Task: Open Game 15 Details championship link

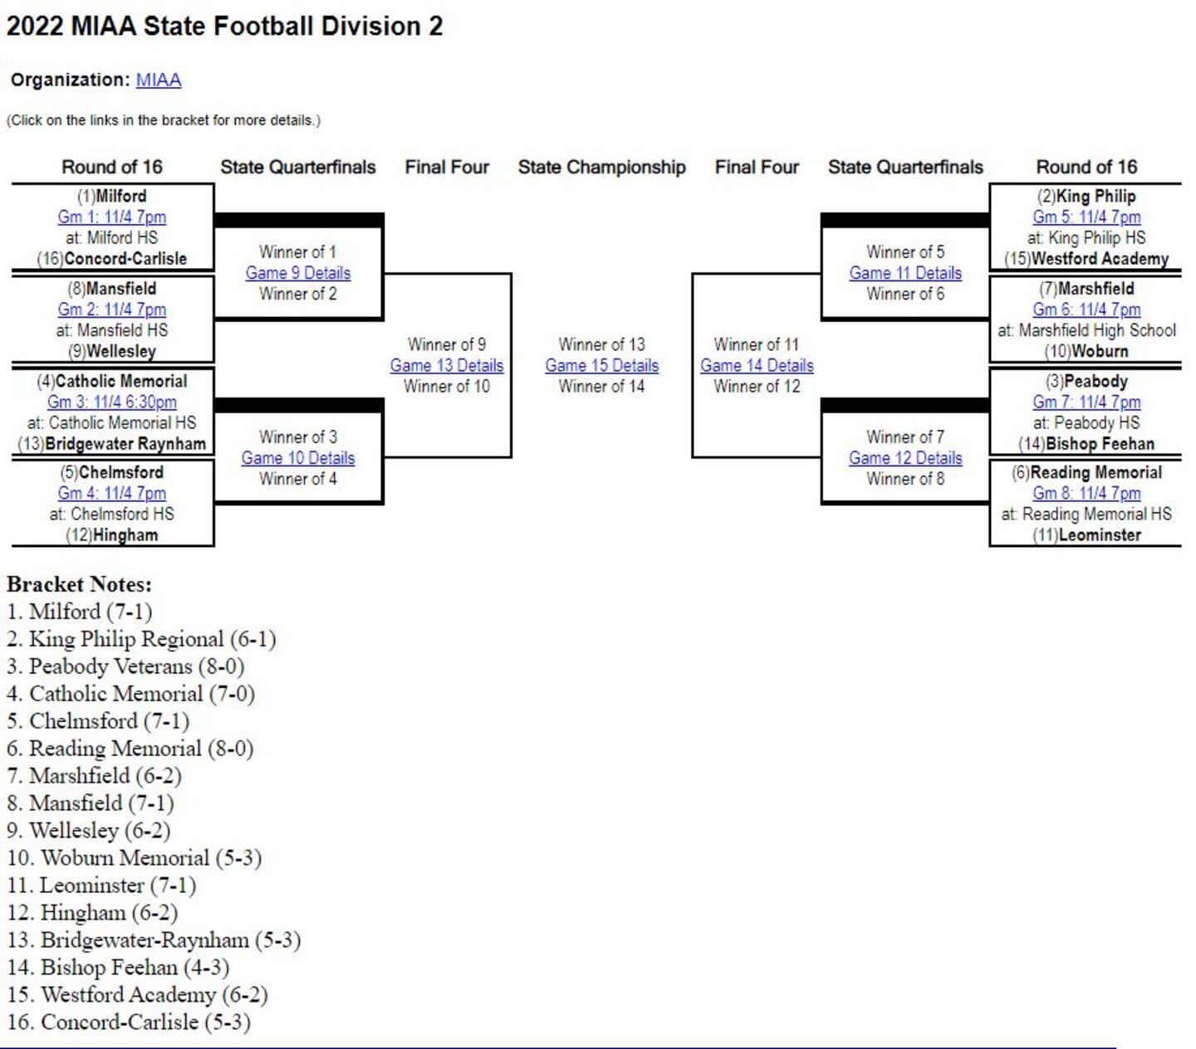Action: point(601,365)
